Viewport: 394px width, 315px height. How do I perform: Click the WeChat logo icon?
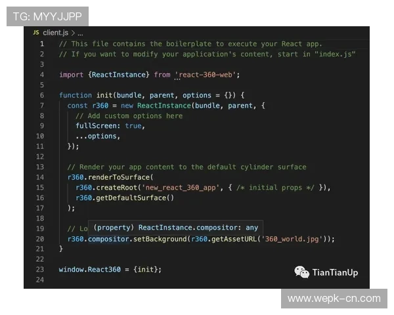[301, 272]
